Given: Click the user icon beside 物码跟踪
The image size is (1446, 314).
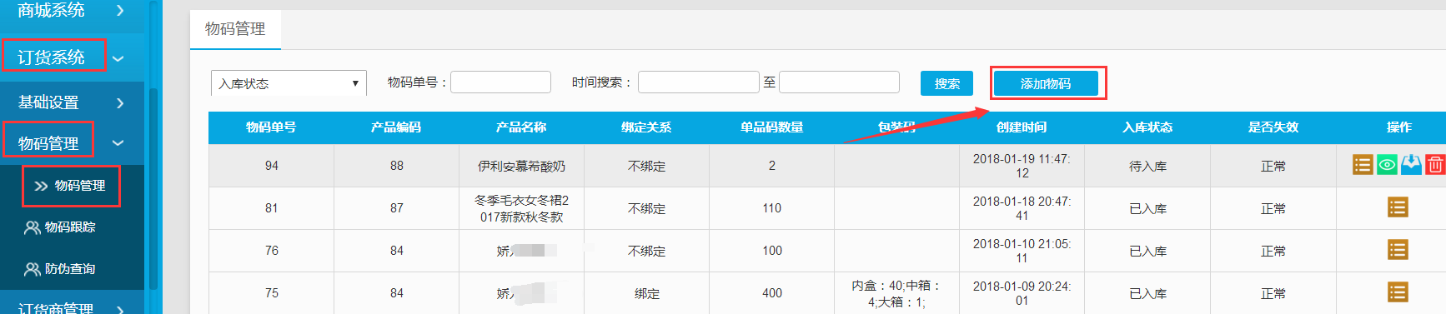Looking at the screenshot, I should point(33,227).
